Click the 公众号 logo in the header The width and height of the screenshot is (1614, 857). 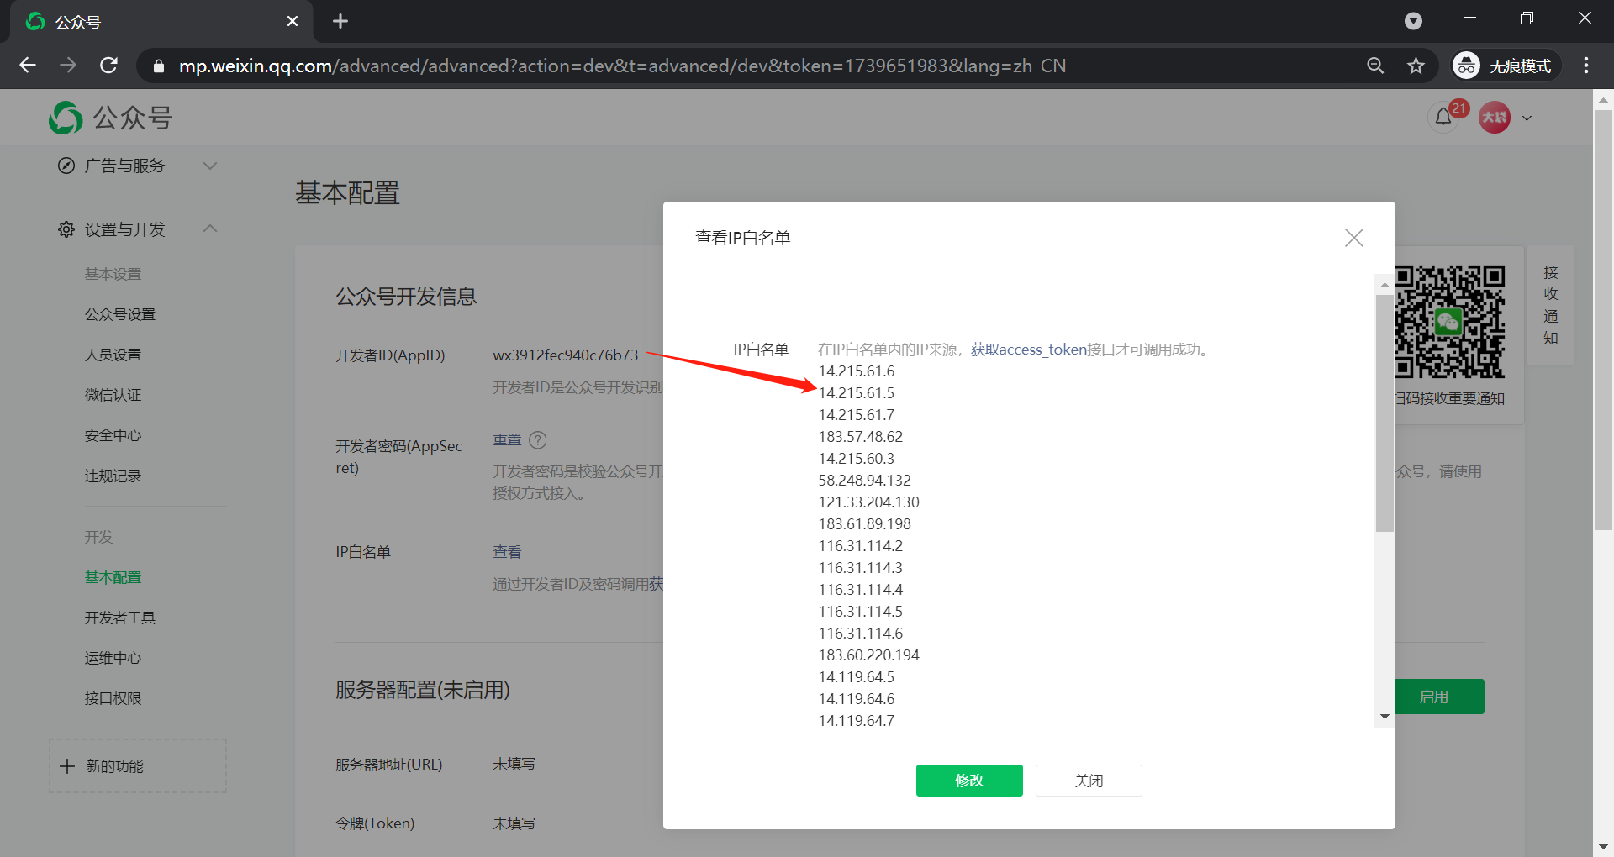click(110, 118)
